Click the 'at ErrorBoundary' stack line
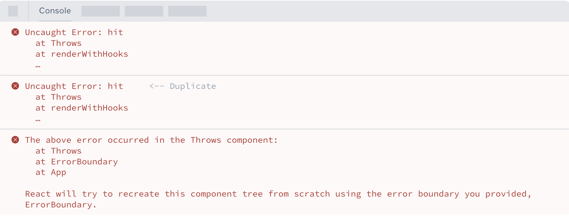Image resolution: width=569 pixels, height=216 pixels. pos(77,162)
